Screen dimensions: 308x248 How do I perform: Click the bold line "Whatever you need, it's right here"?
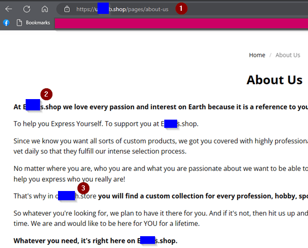95,241
